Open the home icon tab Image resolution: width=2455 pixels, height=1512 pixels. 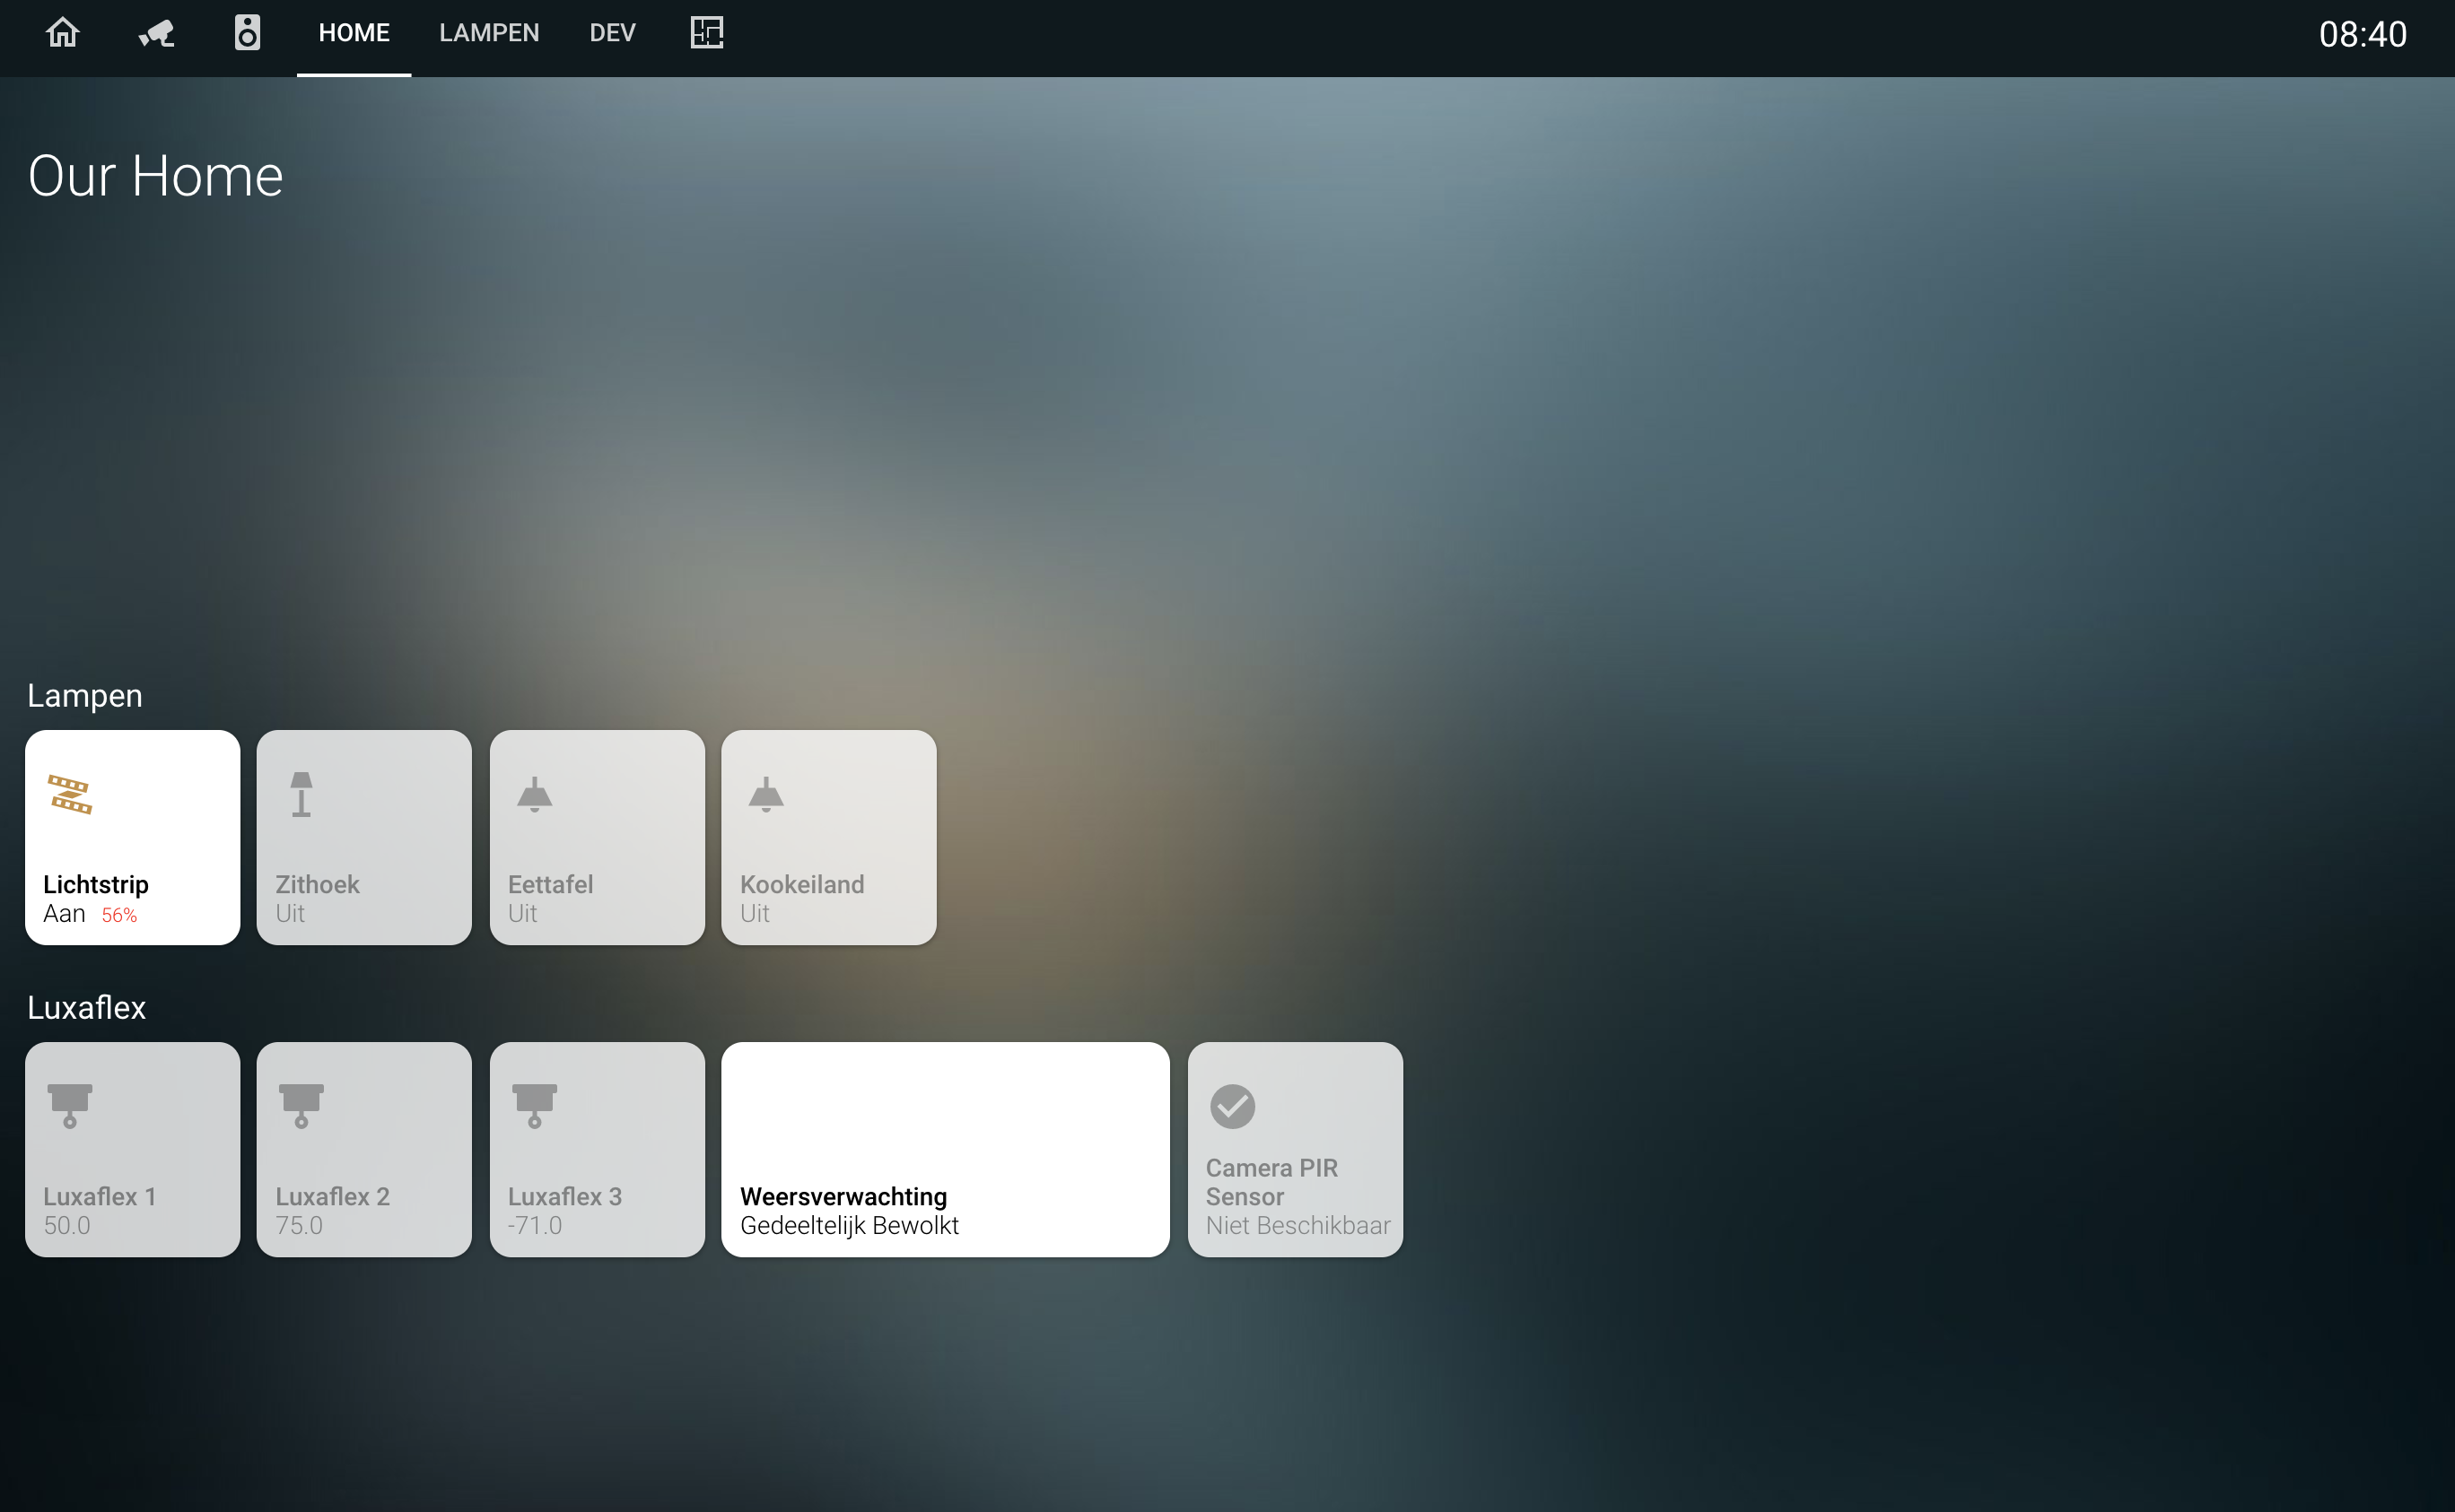[x=62, y=33]
